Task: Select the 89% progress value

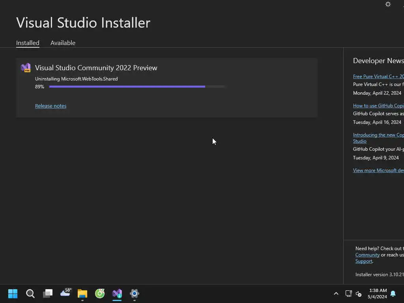Action: tap(39, 86)
